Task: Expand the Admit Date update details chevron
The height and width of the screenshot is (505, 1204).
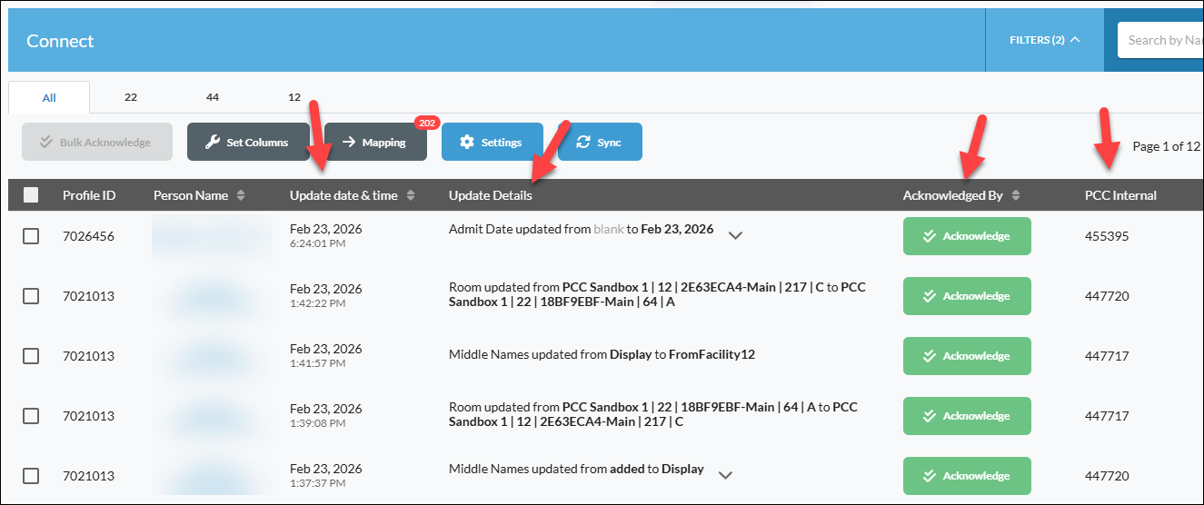Action: coord(736,235)
